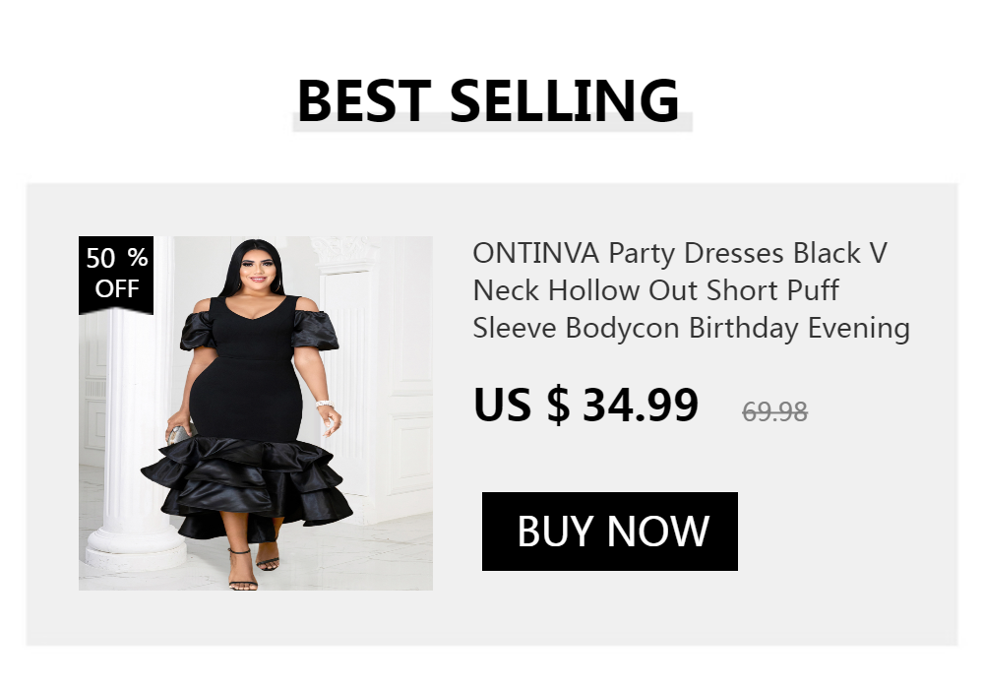Click the word SELLING in the heading
984x689 pixels.
point(565,100)
